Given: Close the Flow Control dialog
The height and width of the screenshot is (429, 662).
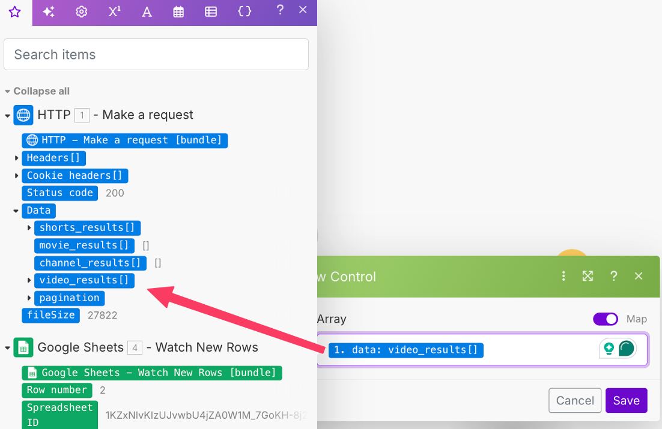Looking at the screenshot, I should (x=639, y=276).
